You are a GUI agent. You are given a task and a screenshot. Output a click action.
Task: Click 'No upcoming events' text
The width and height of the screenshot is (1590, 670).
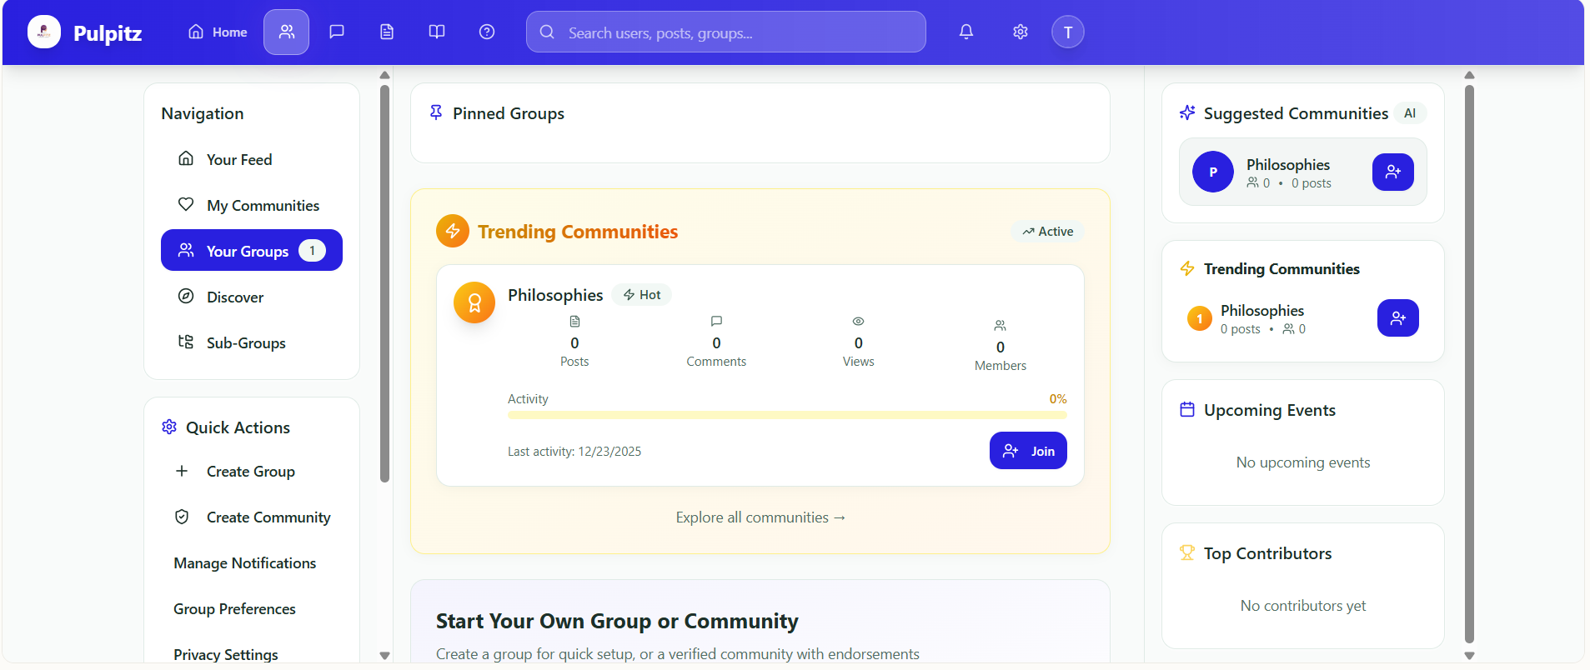(1303, 462)
